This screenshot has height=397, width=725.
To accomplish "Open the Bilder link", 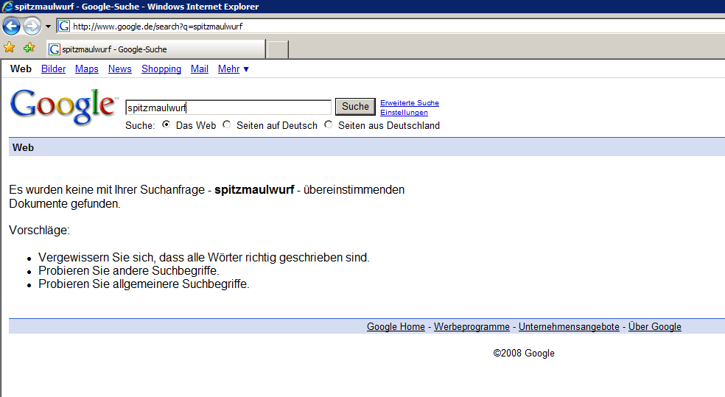I will point(53,68).
